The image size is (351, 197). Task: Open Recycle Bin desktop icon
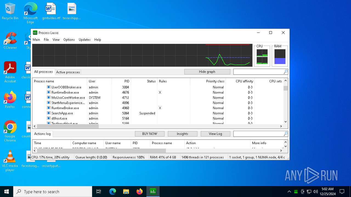tap(10, 11)
